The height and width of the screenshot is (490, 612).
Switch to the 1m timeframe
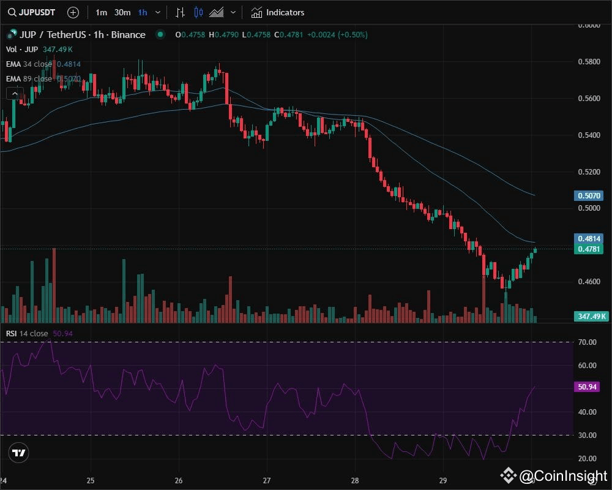click(101, 12)
